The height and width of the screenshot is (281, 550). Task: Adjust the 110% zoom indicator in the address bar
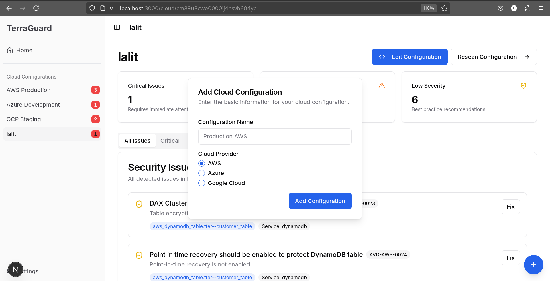point(428,8)
